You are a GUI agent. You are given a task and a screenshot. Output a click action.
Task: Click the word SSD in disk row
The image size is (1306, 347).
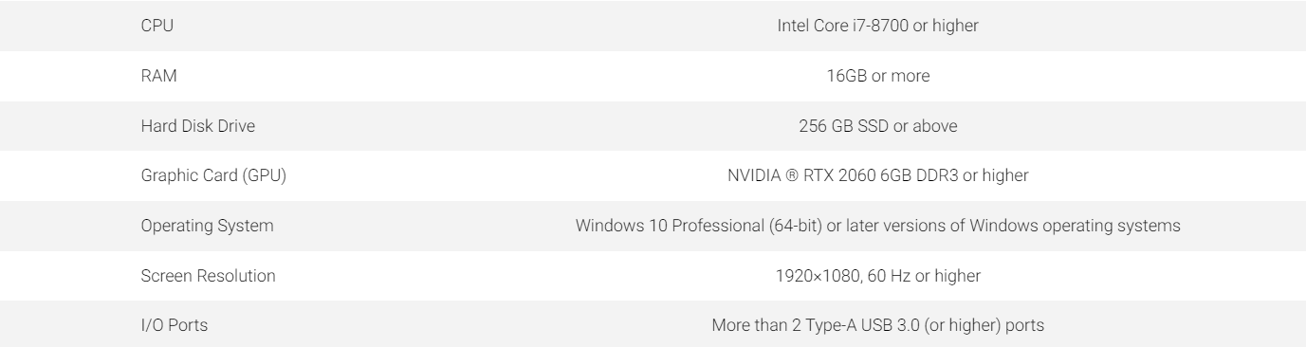point(866,125)
